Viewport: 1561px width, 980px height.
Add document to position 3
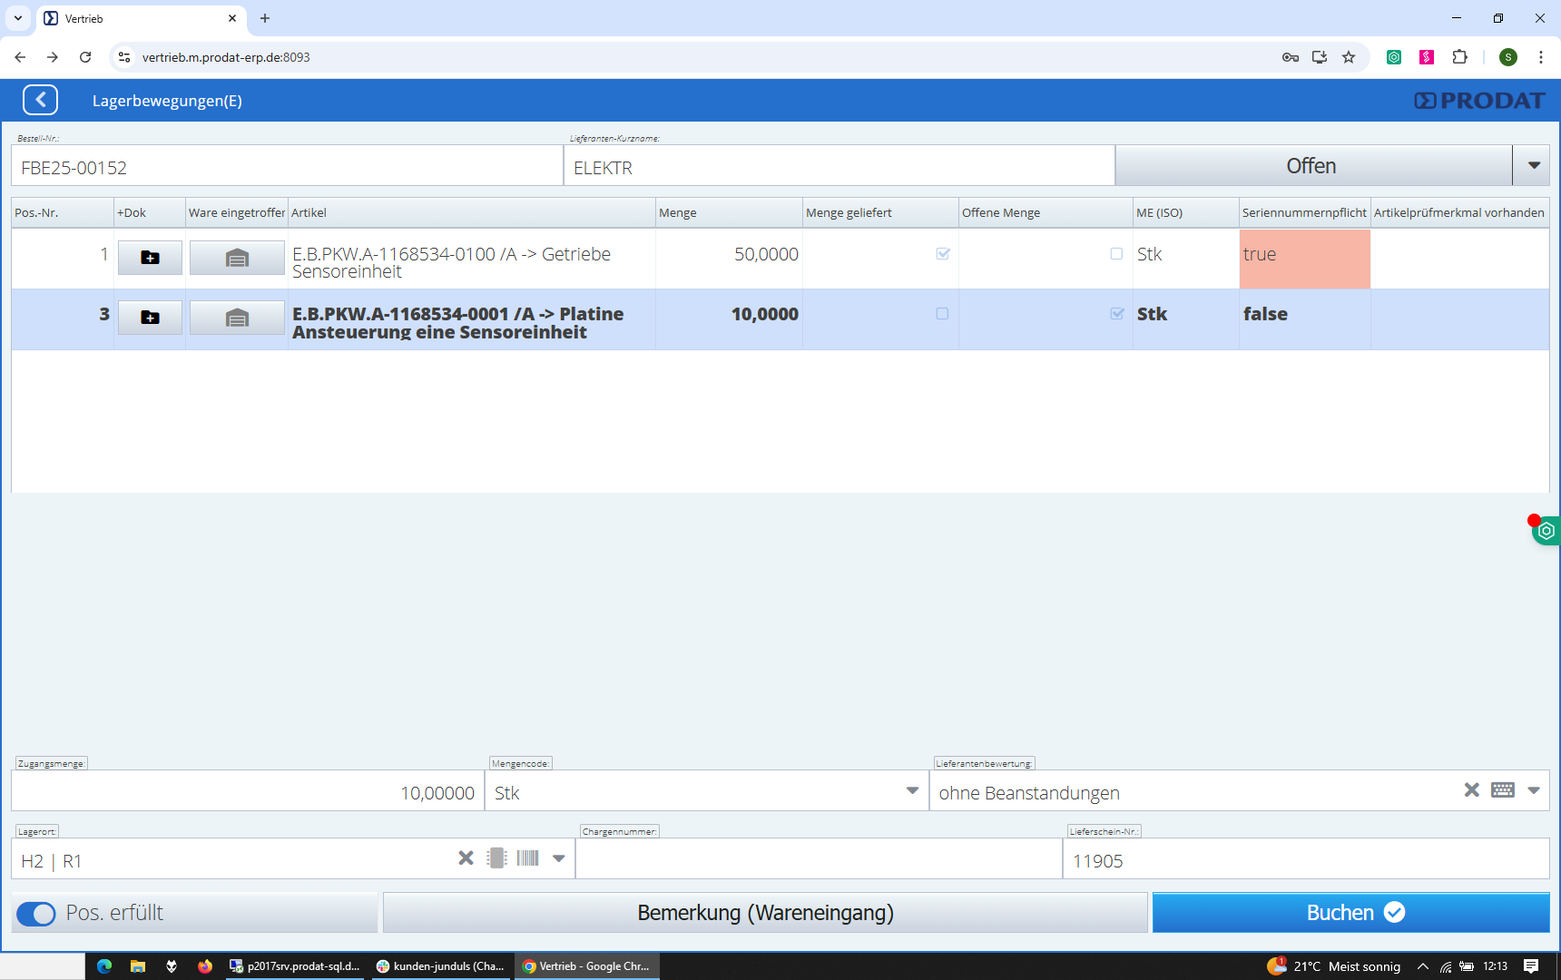tap(150, 318)
